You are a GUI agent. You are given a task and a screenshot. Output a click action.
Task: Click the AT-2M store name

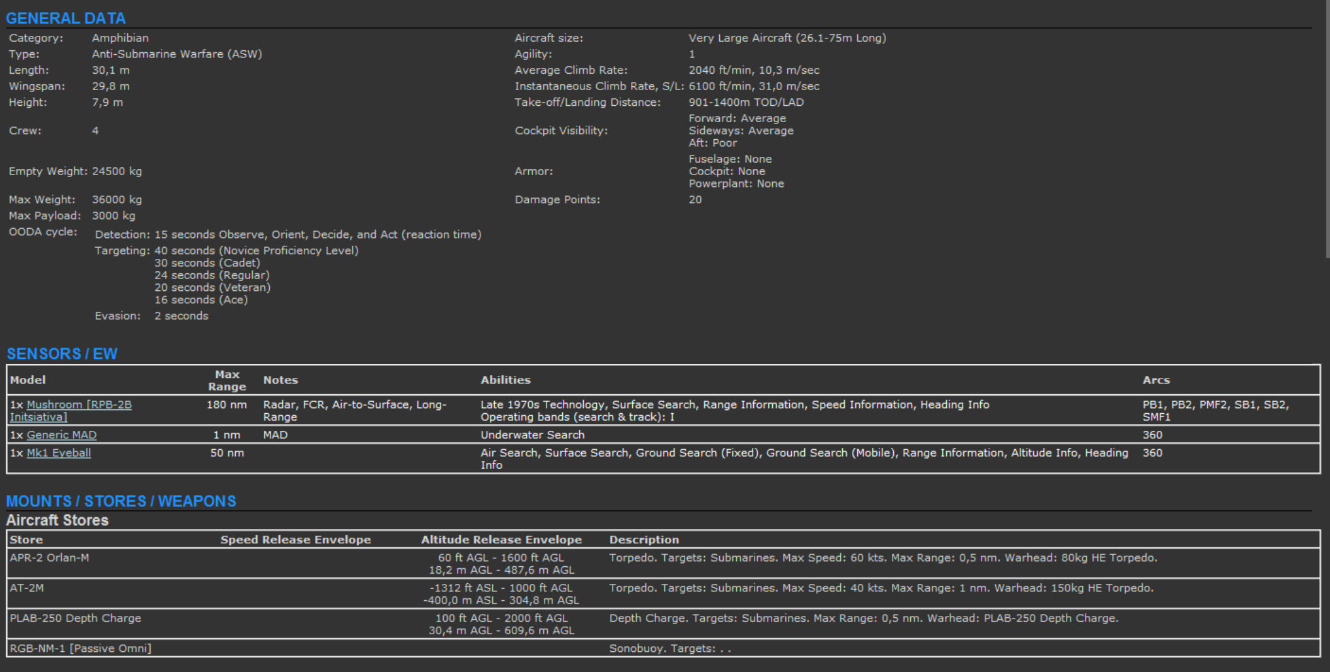[26, 588]
